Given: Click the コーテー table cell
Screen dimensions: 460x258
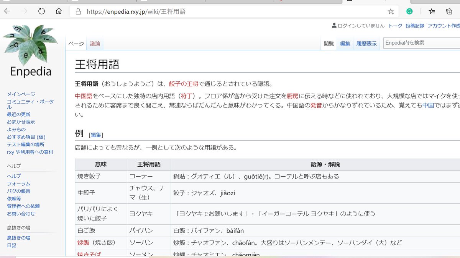Looking at the screenshot, I should tap(149, 177).
